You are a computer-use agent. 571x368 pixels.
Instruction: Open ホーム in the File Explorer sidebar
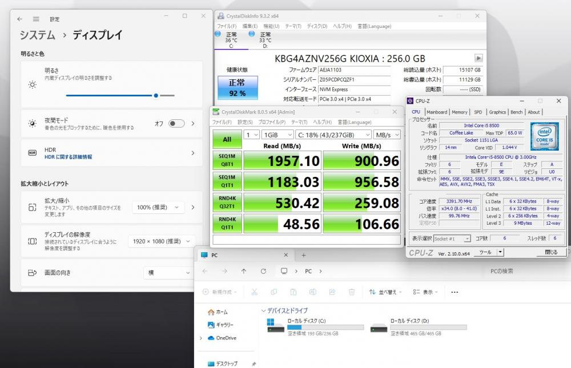pyautogui.click(x=218, y=312)
